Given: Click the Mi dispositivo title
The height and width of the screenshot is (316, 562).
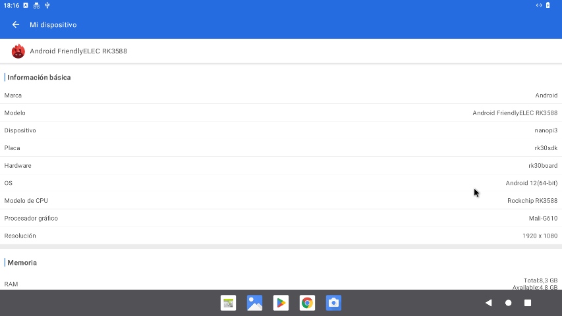Looking at the screenshot, I should (x=53, y=25).
